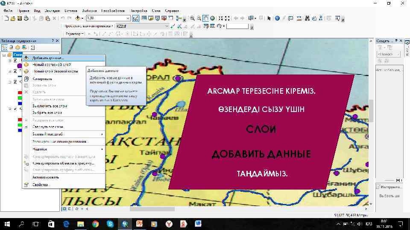
Task: Open the ArcToolbox window icon
Action: coord(164,18)
